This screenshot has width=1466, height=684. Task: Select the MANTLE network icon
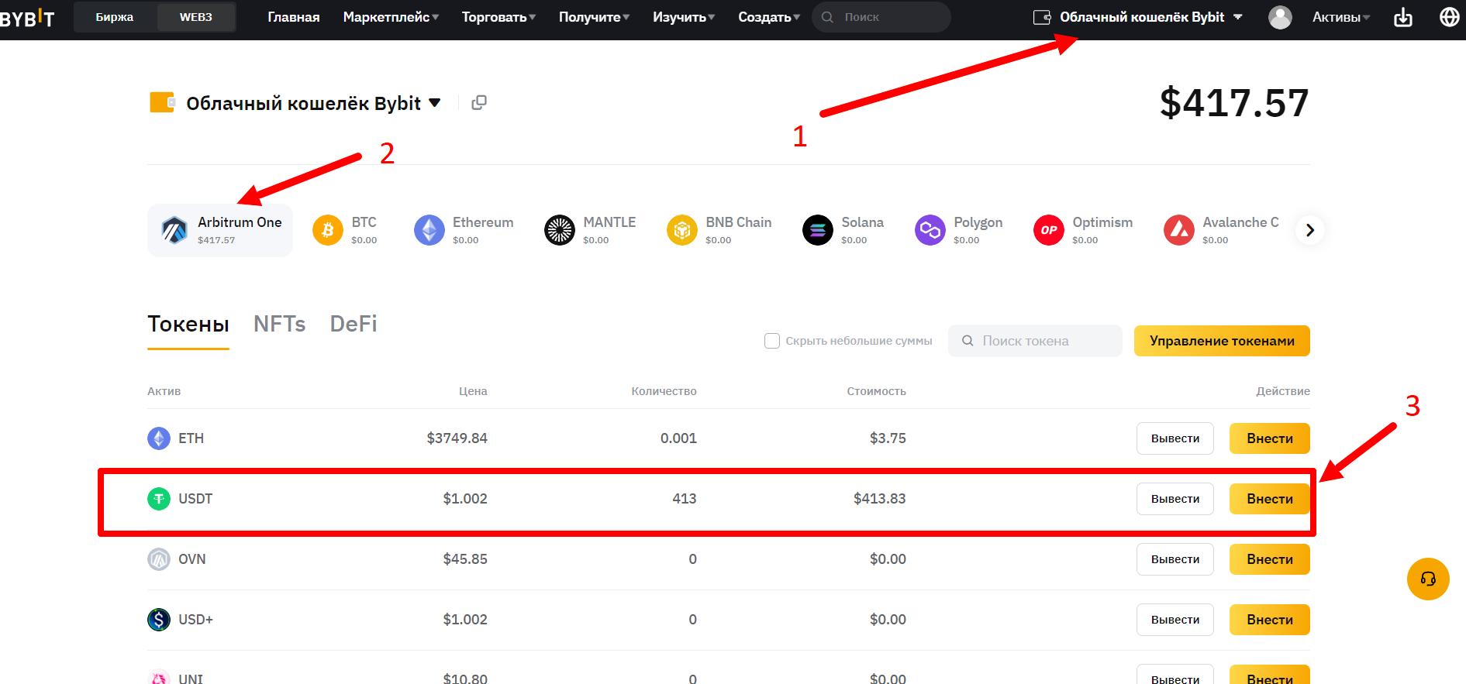point(559,230)
